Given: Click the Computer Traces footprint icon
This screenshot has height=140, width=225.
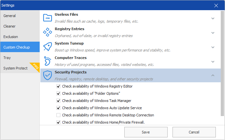Looking at the screenshot, I should (48, 61).
